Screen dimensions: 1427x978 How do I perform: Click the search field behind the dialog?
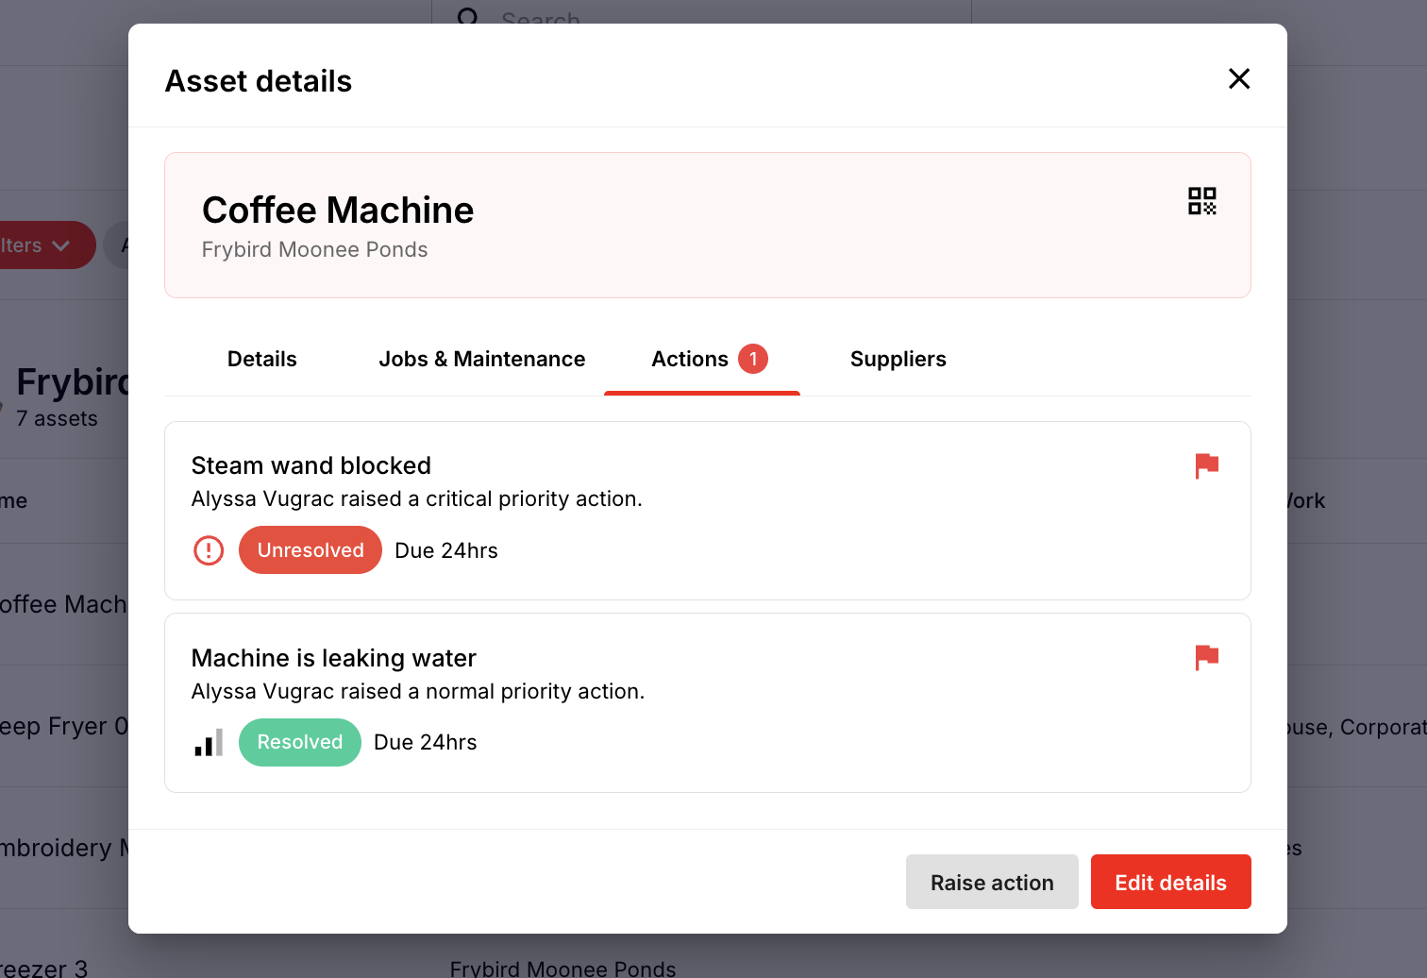tap(702, 13)
